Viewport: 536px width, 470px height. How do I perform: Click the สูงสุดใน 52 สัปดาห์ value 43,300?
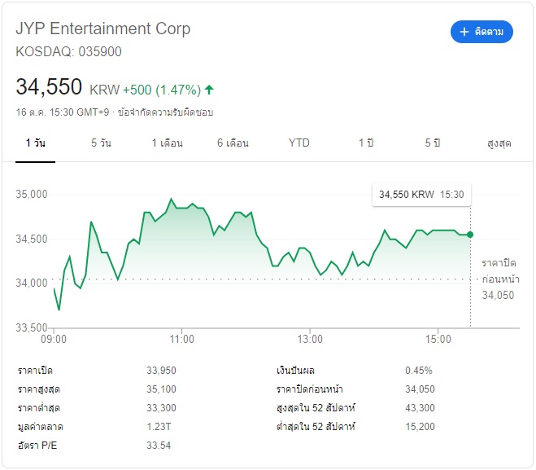pyautogui.click(x=421, y=408)
